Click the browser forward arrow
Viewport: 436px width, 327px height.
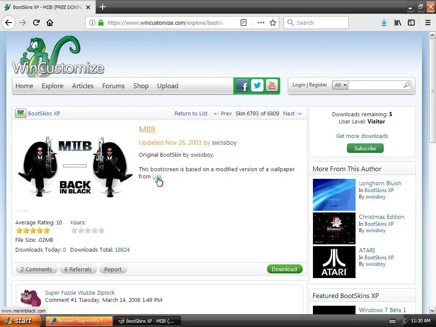tap(23, 23)
